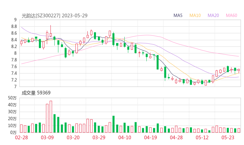Click the 05-23 date axis label
This screenshot has width=244, height=145.
coord(228,137)
